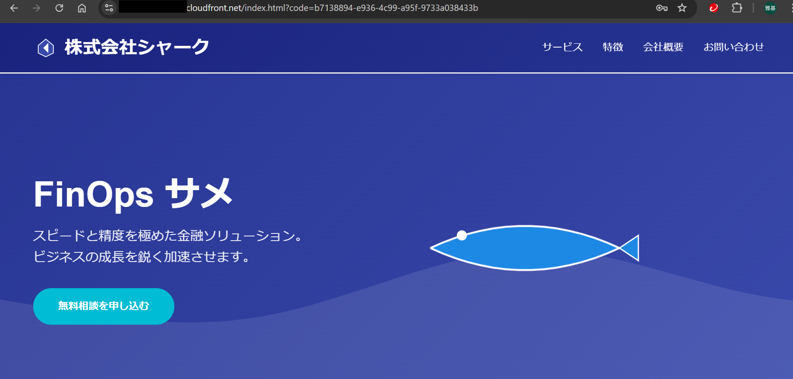Open the サービス navigation item
Screen dimensions: 793x379
562,47
